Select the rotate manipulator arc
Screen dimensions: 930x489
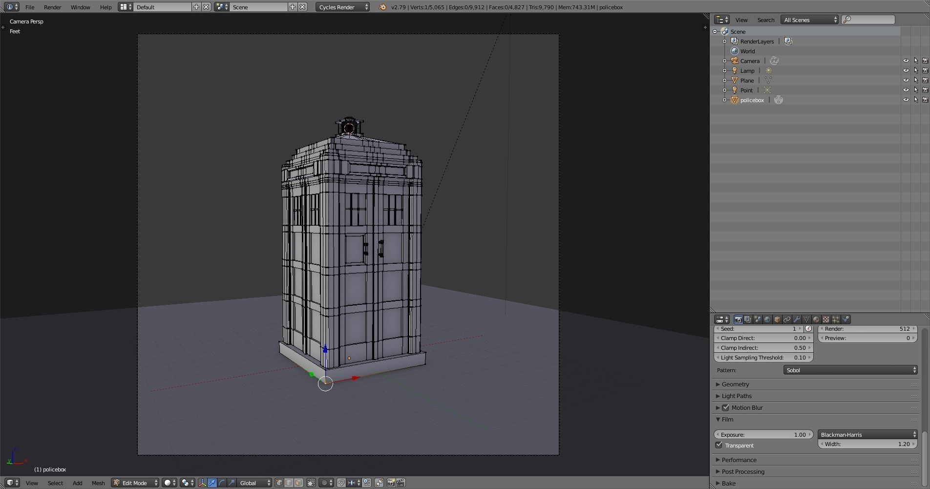222,483
